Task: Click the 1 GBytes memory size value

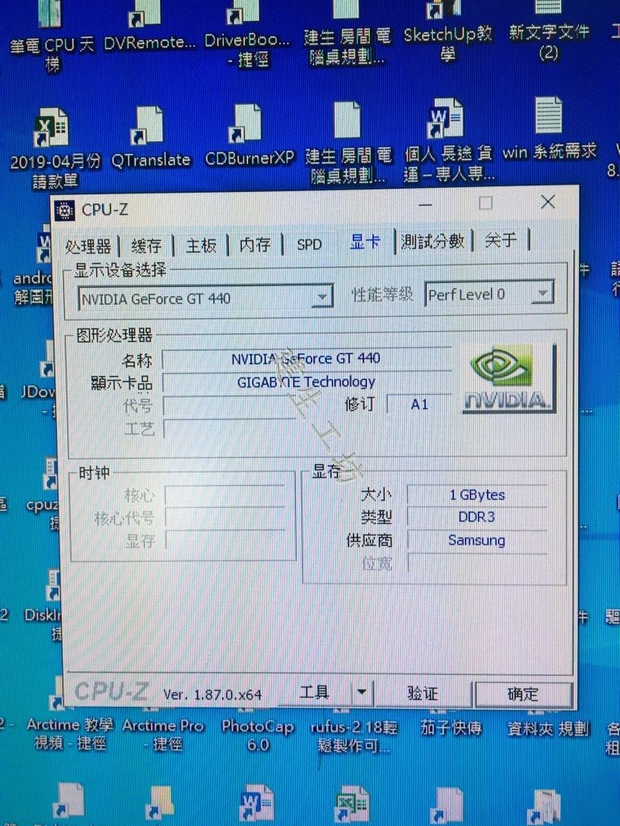Action: [477, 494]
